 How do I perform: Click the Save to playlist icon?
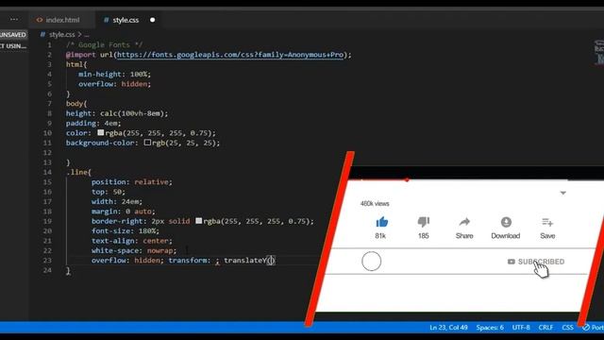[547, 222]
